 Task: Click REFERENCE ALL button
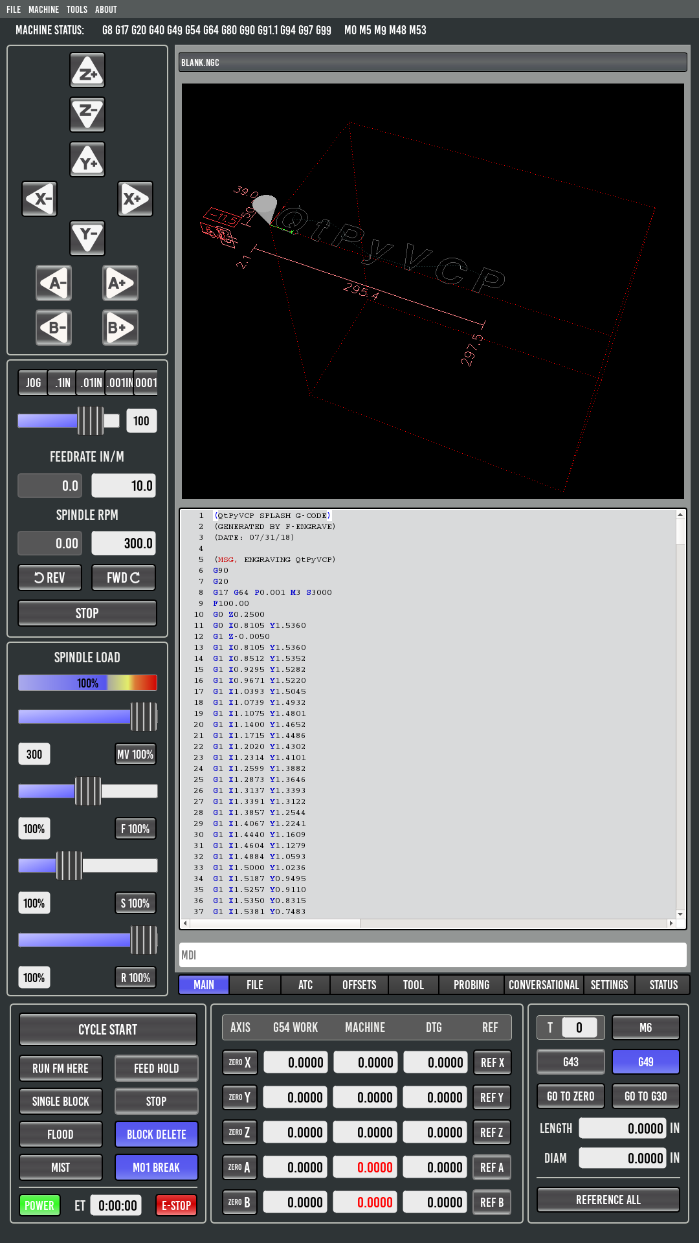pyautogui.click(x=608, y=1200)
